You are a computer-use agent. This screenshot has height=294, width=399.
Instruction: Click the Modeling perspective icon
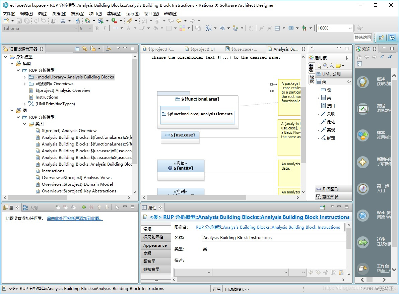(392, 38)
